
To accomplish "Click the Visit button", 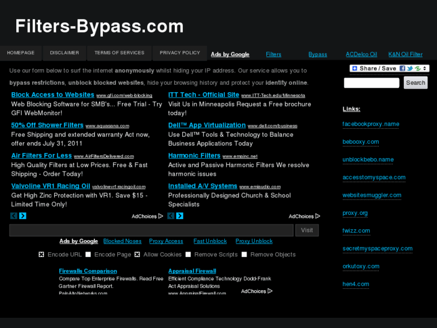I will coord(307,231).
